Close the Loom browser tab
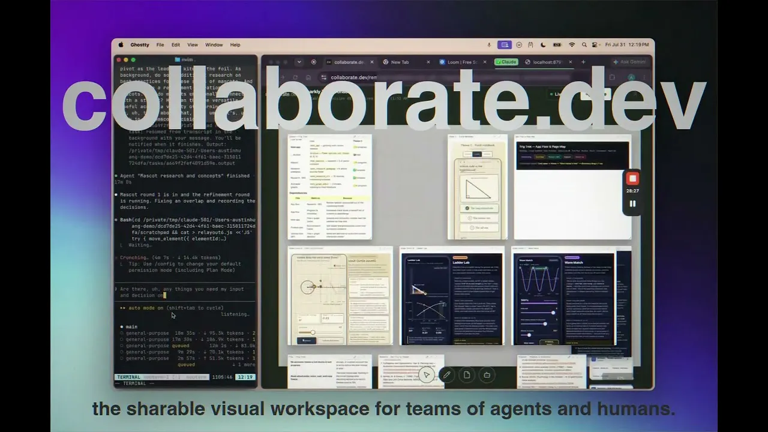768x432 pixels. tap(485, 62)
